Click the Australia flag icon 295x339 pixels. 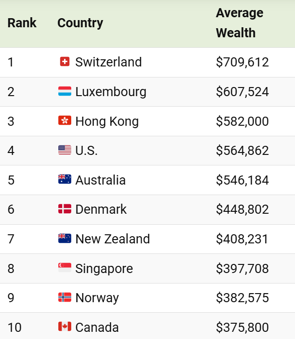[65, 179]
